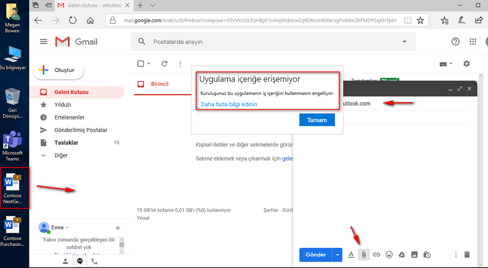Click the inbox refresh icon
Viewport: 488px width, 268px height.
tap(165, 64)
